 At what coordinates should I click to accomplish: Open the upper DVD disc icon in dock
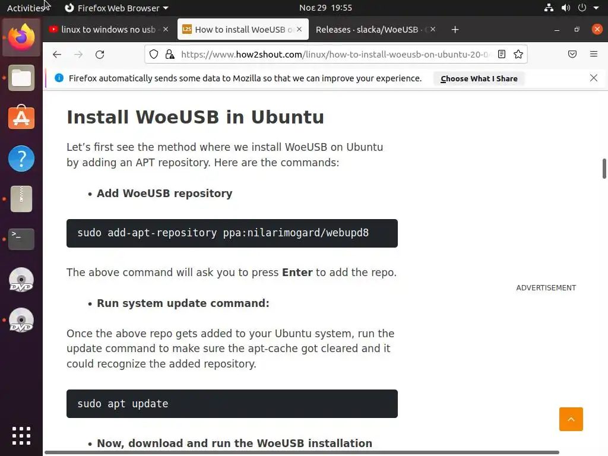coord(21,280)
